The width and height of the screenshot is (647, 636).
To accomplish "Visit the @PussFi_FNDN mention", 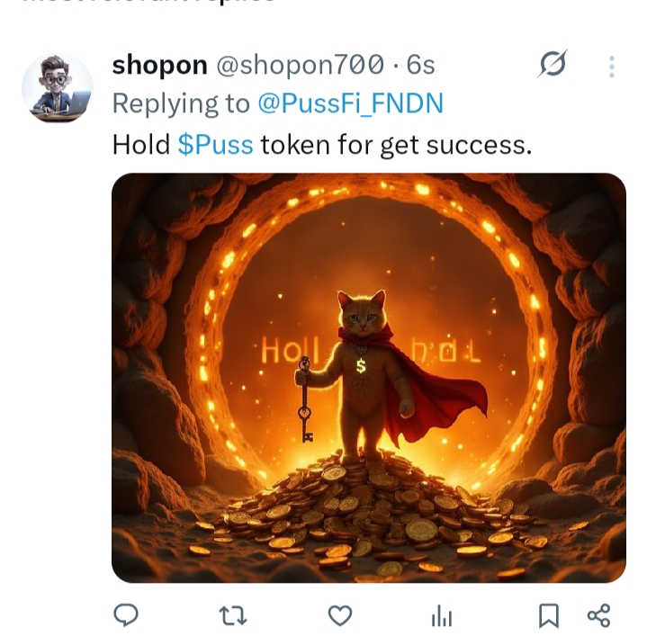I will 351,103.
